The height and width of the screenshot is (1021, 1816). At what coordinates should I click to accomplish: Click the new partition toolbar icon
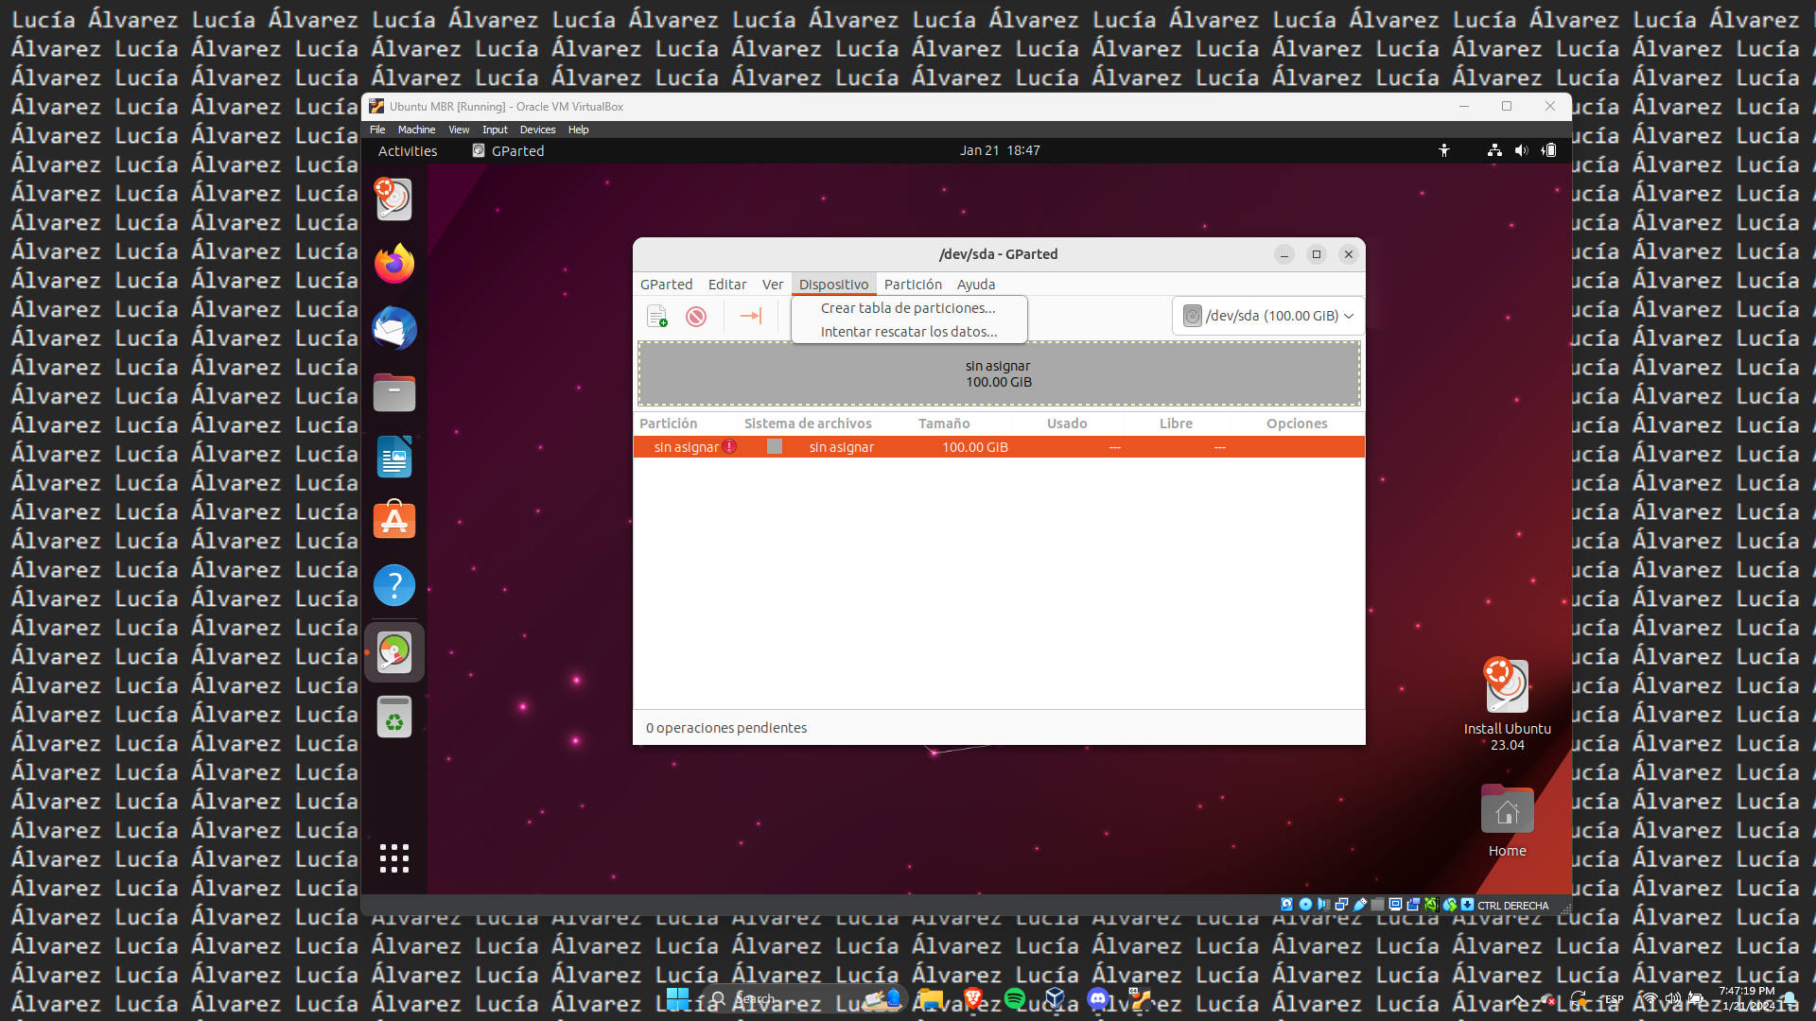657,316
